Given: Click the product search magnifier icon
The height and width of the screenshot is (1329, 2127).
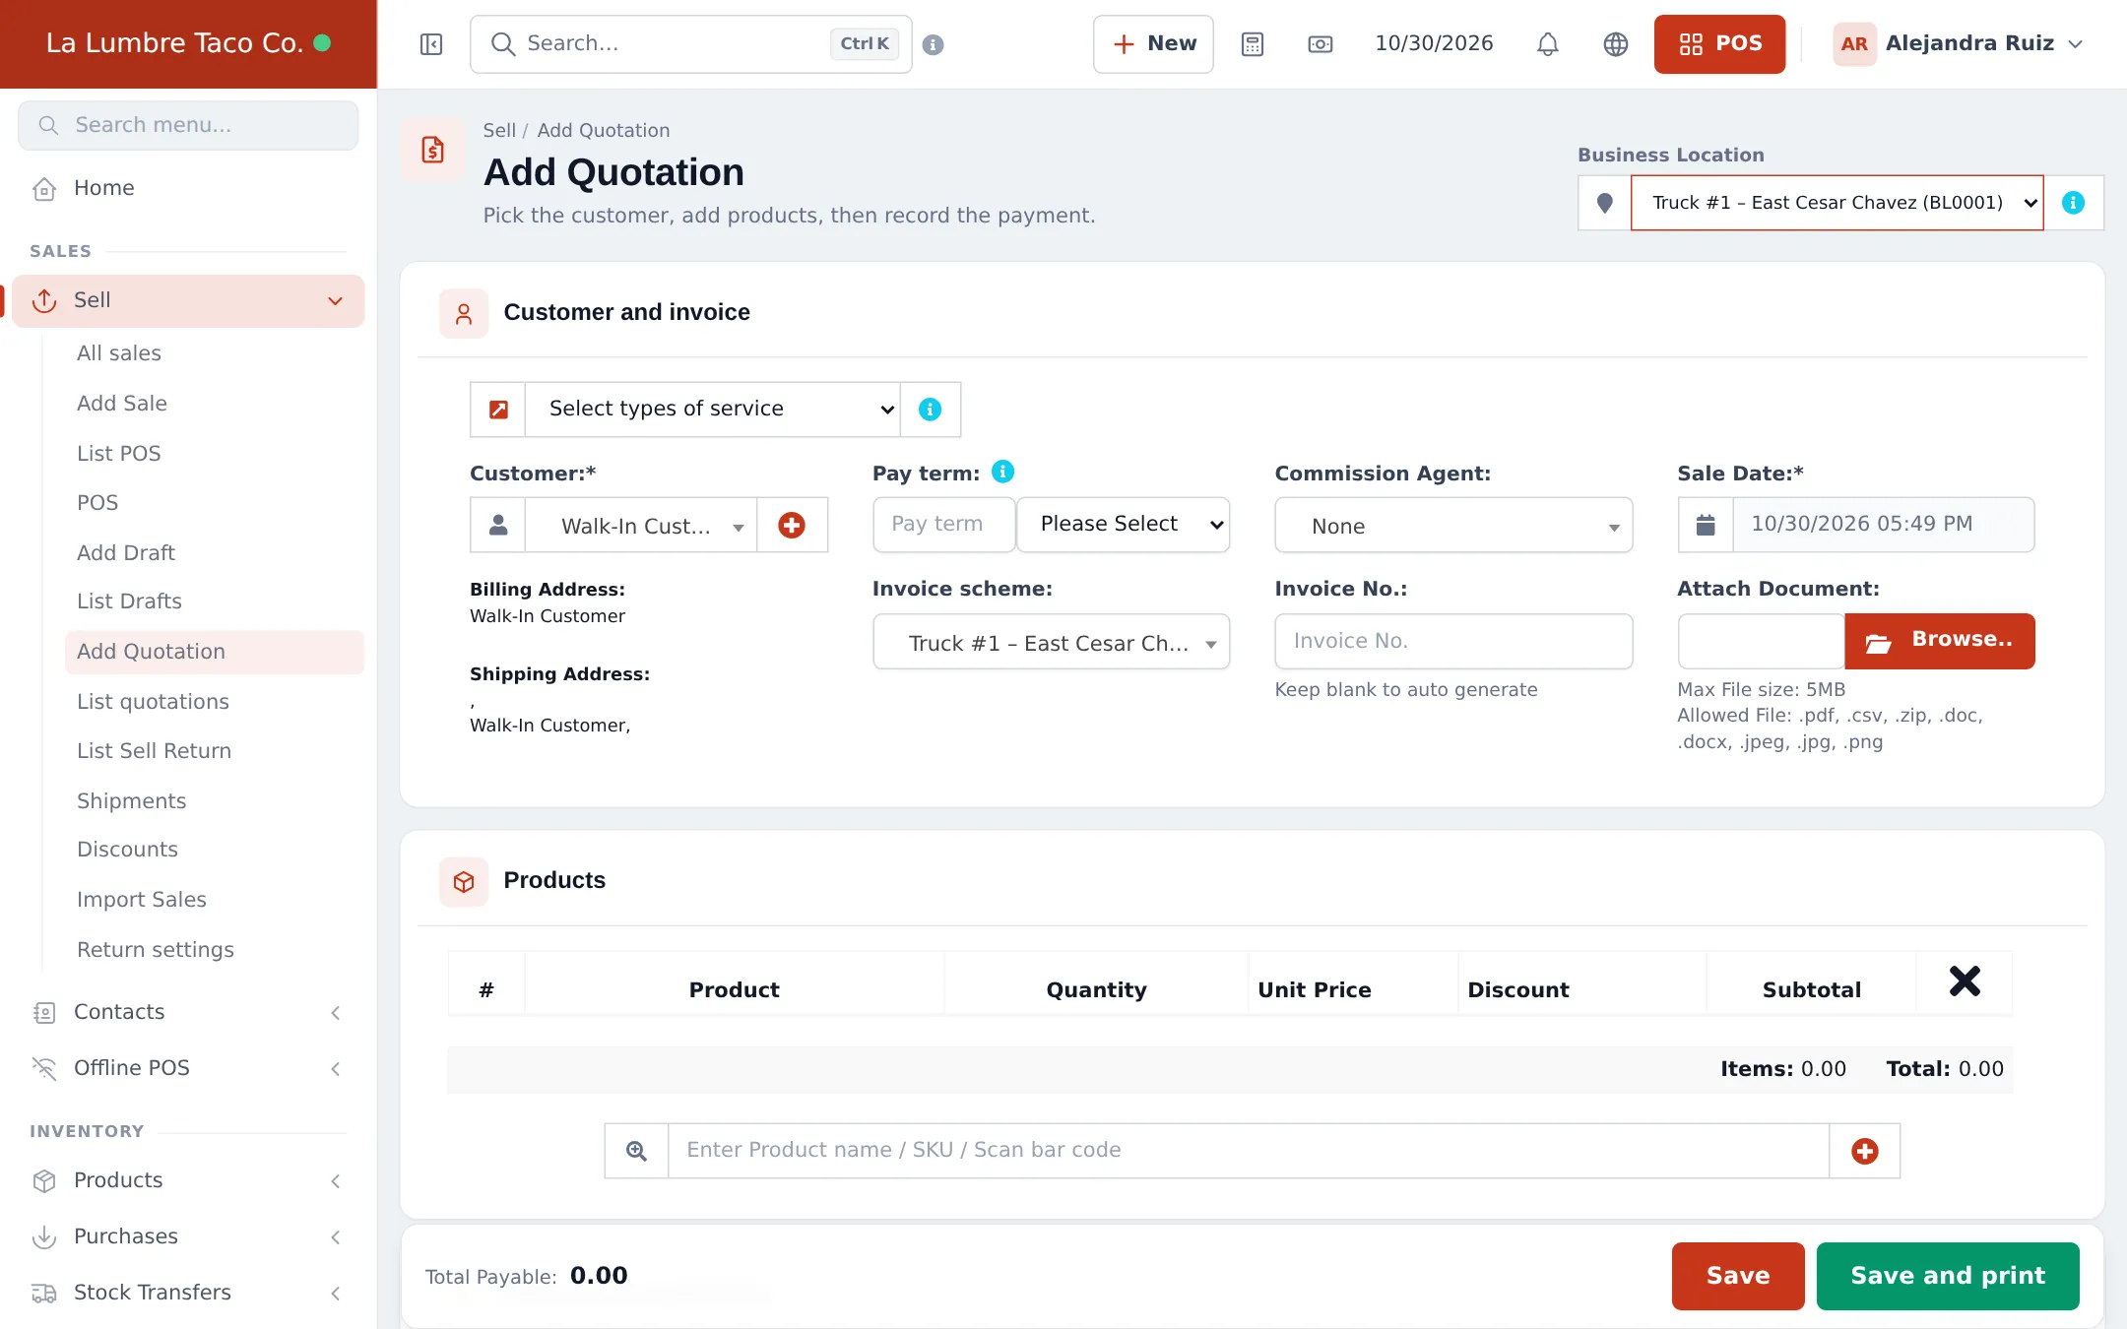Looking at the screenshot, I should click(x=636, y=1151).
